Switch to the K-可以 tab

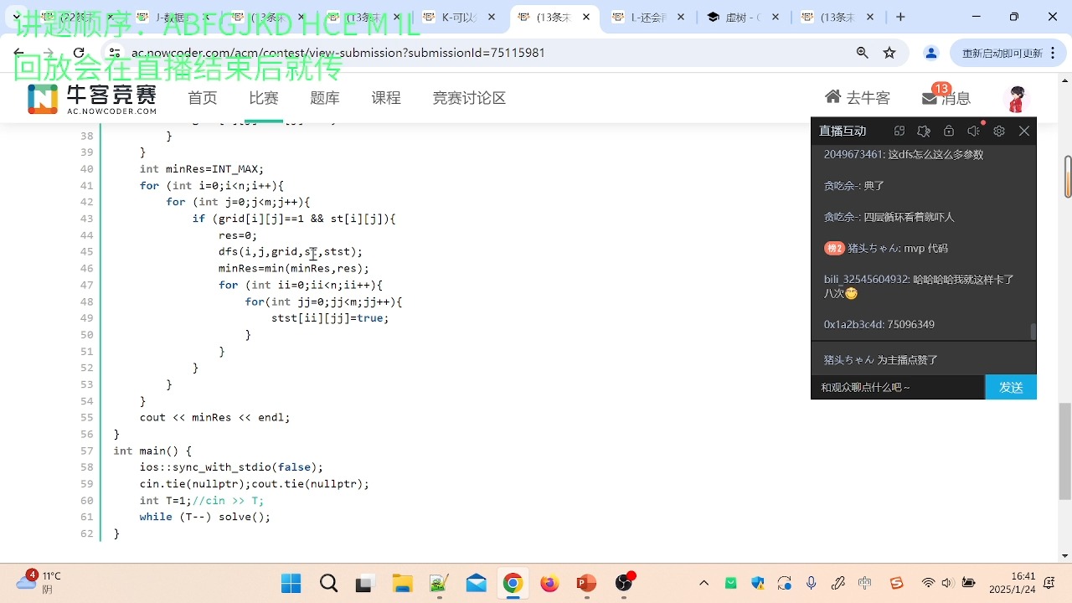(461, 17)
